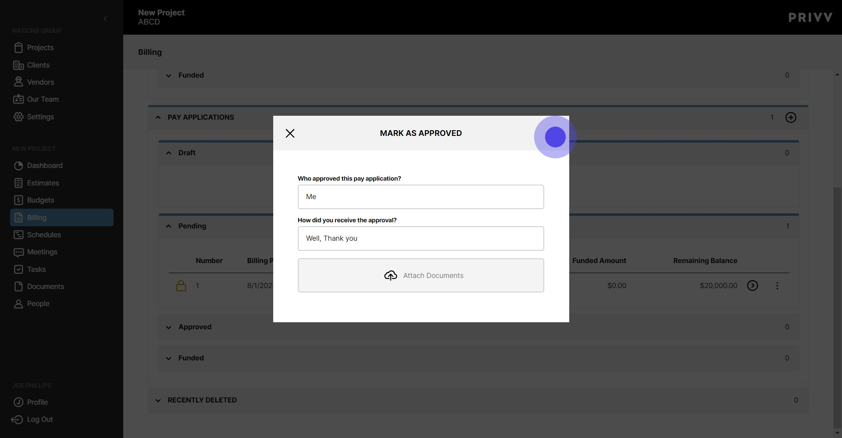Expand the top Funded section
The image size is (842, 438).
click(169, 75)
